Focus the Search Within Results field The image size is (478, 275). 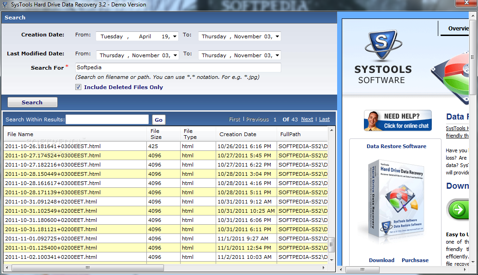(107, 120)
